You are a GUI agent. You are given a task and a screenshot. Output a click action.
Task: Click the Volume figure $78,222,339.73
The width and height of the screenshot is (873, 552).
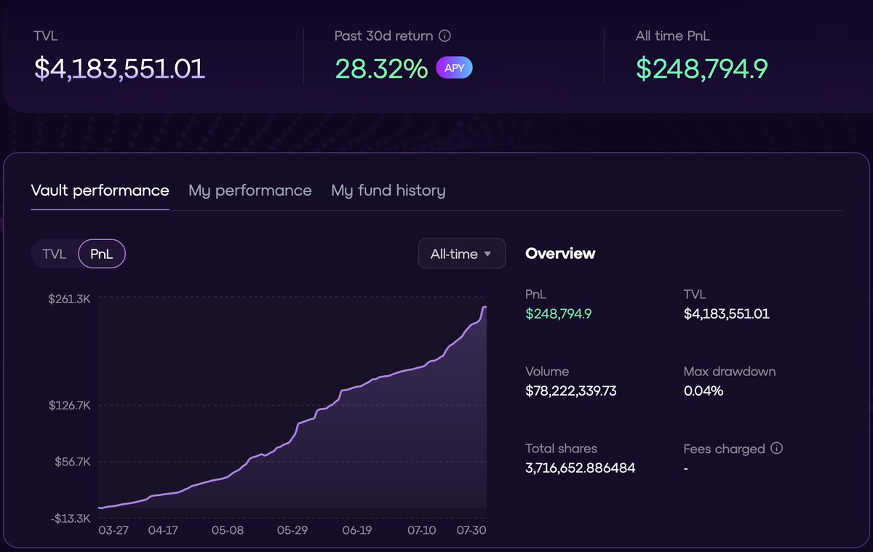tap(571, 391)
